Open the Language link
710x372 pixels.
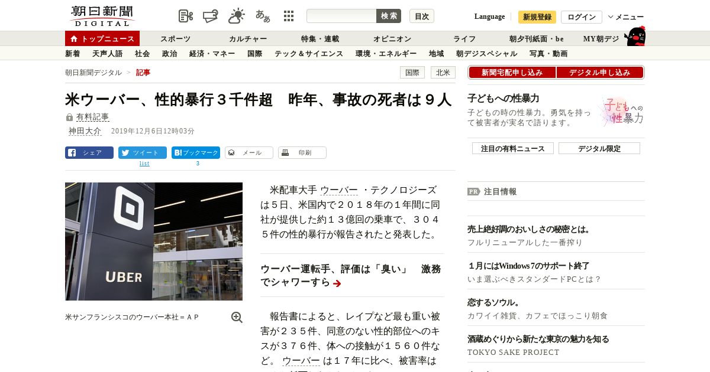click(489, 17)
